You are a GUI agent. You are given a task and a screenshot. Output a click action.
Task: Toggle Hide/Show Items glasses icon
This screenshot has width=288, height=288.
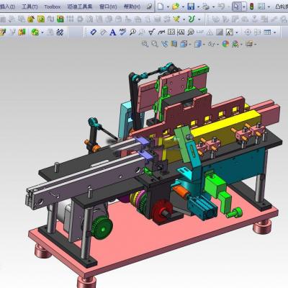tap(211, 44)
